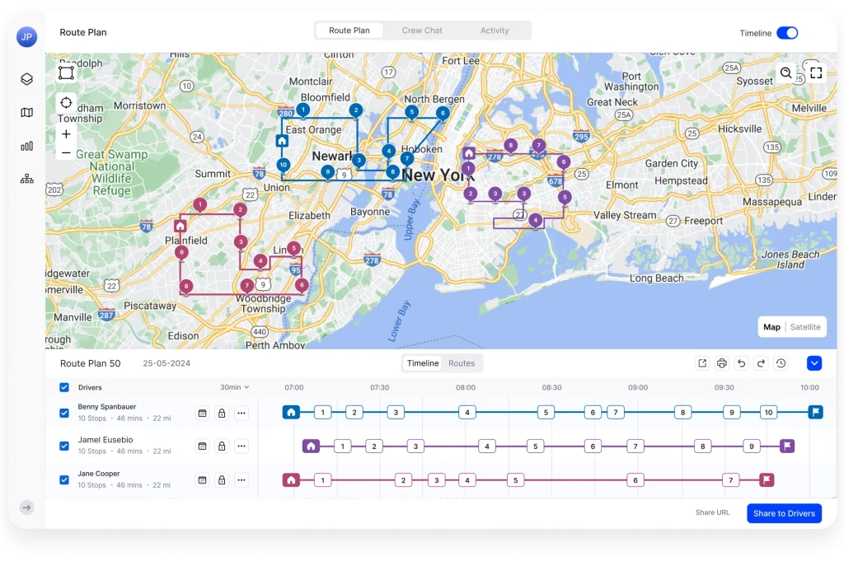Viewport: 844px width, 561px height.
Task: Select the rectangle area selection tool on map
Action: tap(66, 72)
